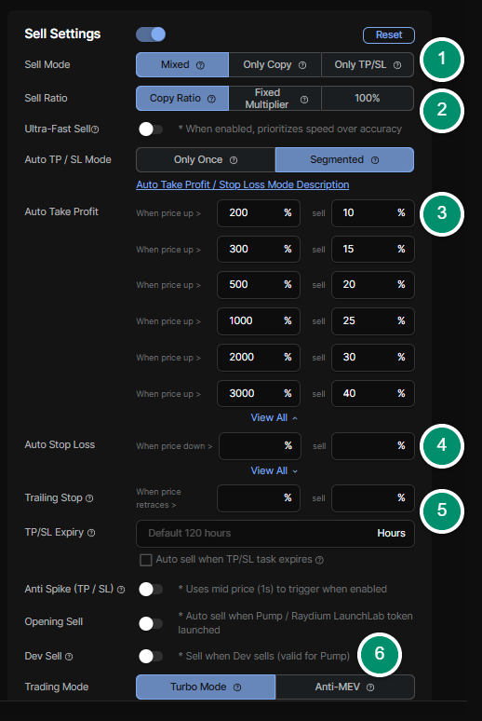Focus the Auto Stop Loss sell percent field
482x721 pixels.
[373, 446]
